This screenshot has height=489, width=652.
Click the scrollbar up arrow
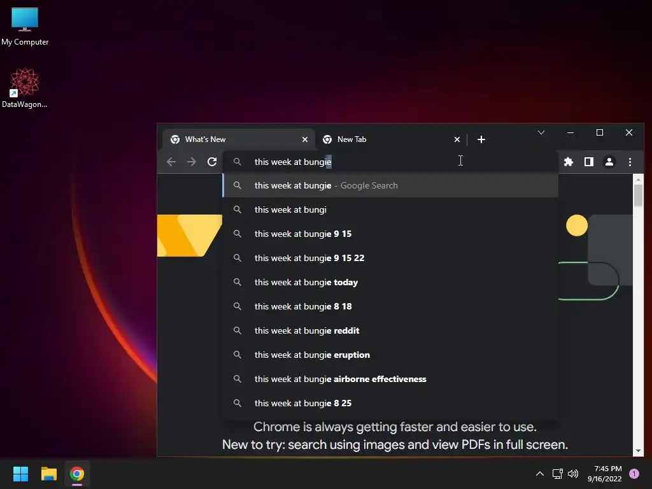pos(638,180)
